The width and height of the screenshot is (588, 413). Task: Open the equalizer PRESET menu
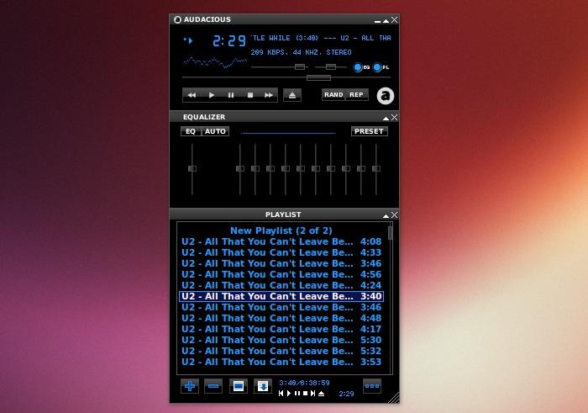[369, 131]
